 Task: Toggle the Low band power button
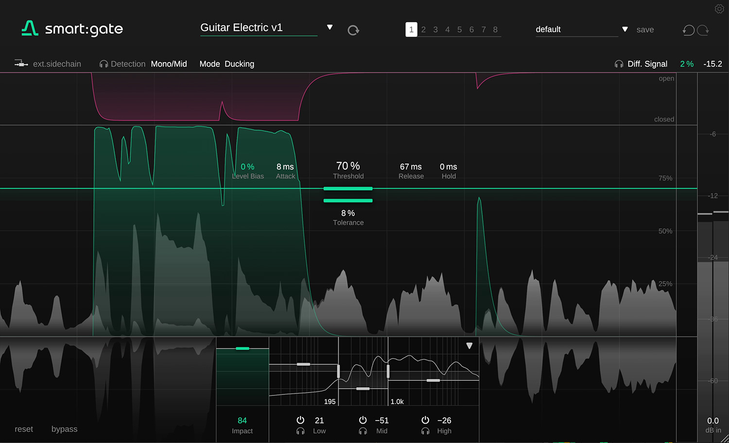pos(300,420)
